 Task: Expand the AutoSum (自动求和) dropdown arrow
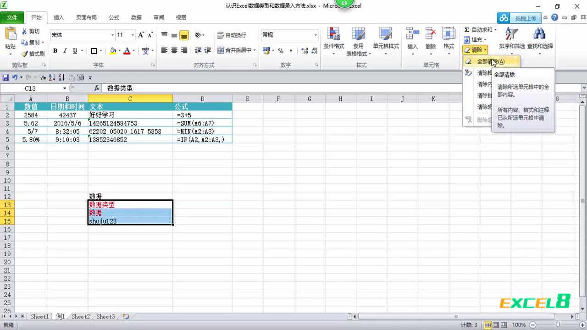[495, 30]
